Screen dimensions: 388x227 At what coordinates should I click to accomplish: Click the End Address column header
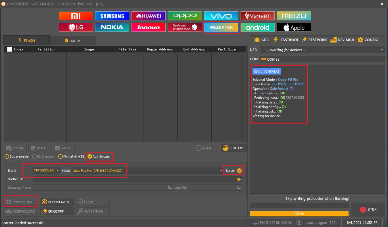194,49
